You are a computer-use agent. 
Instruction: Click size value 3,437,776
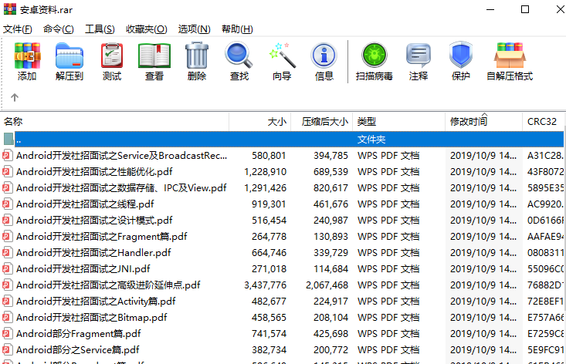[x=265, y=285]
